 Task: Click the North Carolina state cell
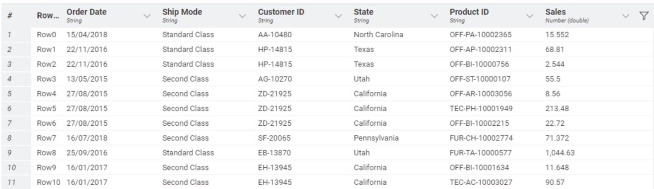click(x=379, y=35)
